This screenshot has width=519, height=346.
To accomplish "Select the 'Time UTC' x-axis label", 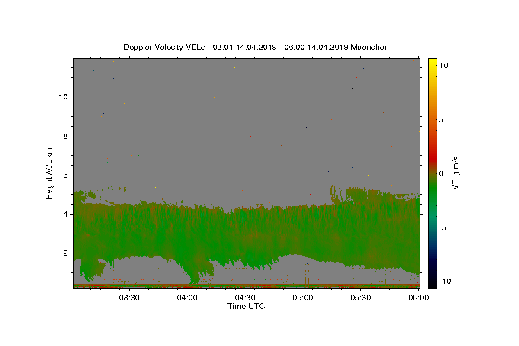I will 246,306.
